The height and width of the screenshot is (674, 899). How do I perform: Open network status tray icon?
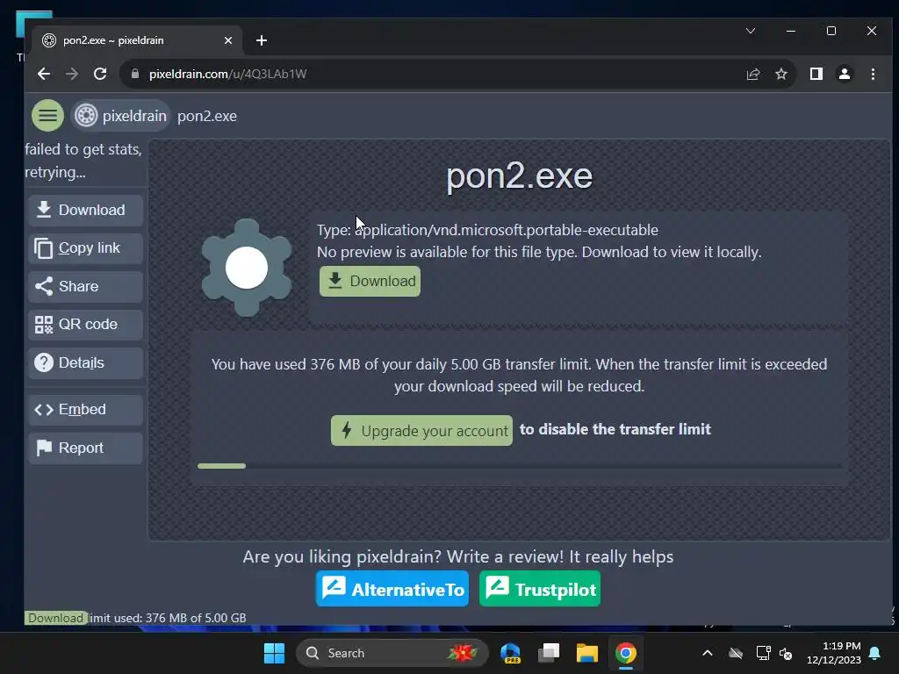(763, 653)
